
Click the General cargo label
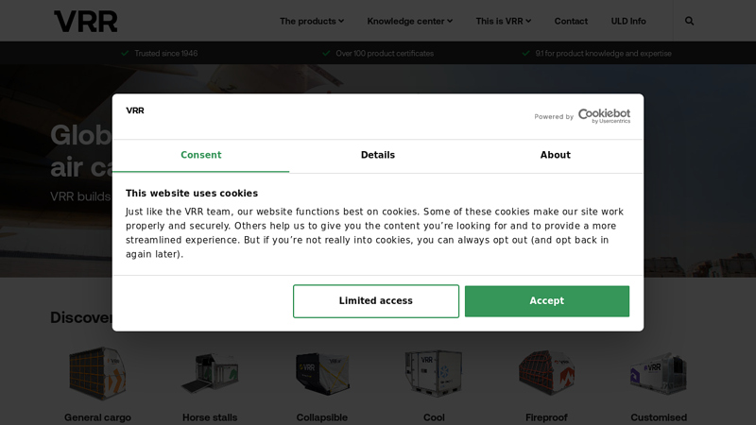97,417
